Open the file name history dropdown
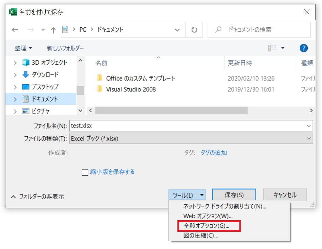Viewport: 322px width, 249px height. click(x=309, y=126)
